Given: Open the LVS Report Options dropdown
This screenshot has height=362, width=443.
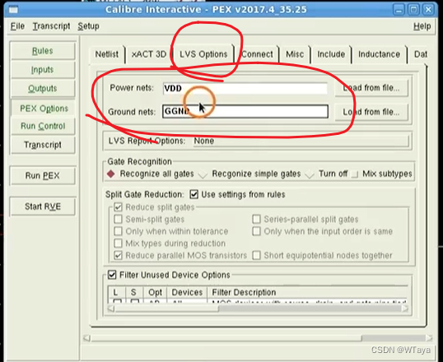Looking at the screenshot, I should (301, 141).
